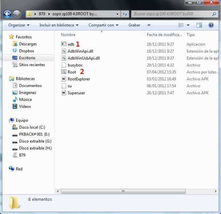Viewport: 221px width, 214px height.
Task: Click the file name 'Superuser'
Action: [76, 93]
